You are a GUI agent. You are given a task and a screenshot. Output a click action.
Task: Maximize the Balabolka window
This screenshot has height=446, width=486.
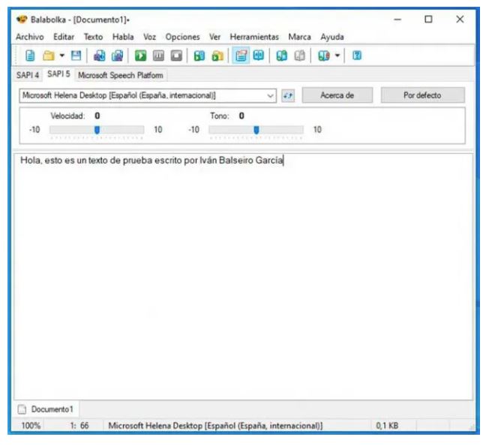(428, 20)
